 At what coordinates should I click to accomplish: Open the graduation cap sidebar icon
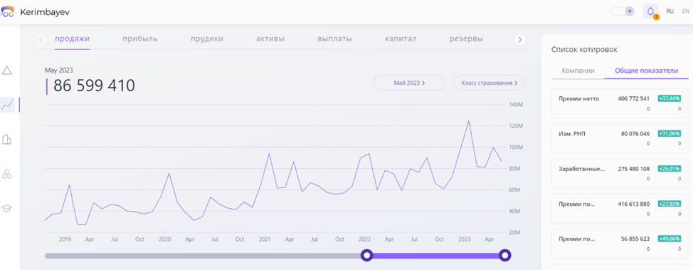[6, 208]
